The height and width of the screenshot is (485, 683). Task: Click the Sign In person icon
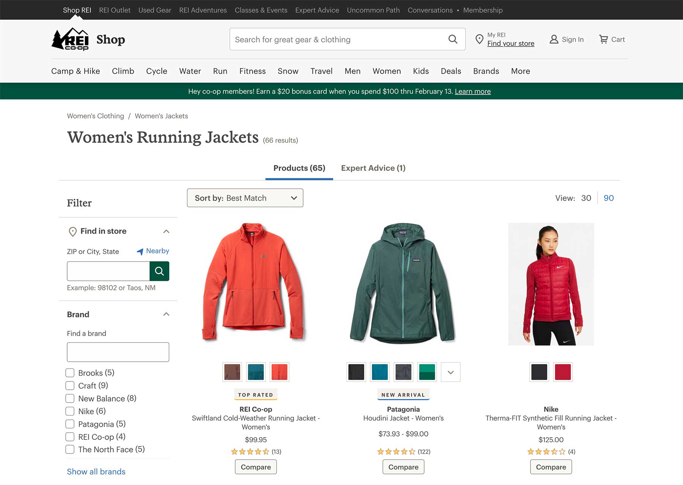[554, 39]
